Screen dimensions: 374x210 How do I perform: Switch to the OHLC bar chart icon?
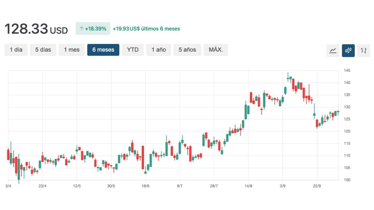point(363,50)
